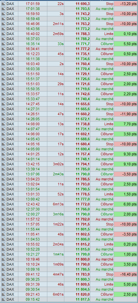
Task: Click the 2m59s duration cell
Action: click(x=56, y=34)
